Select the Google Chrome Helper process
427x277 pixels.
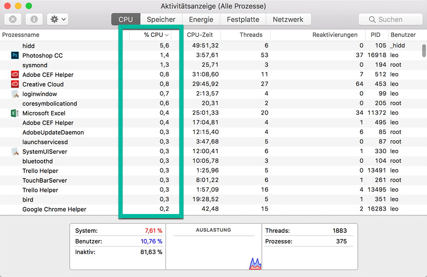(54, 209)
